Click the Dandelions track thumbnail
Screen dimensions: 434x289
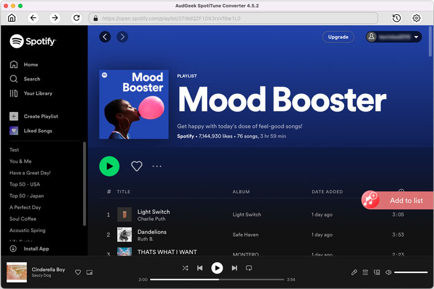124,235
